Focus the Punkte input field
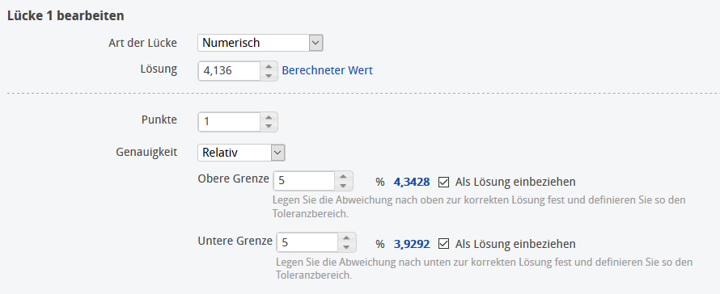720x294 pixels. tap(230, 121)
